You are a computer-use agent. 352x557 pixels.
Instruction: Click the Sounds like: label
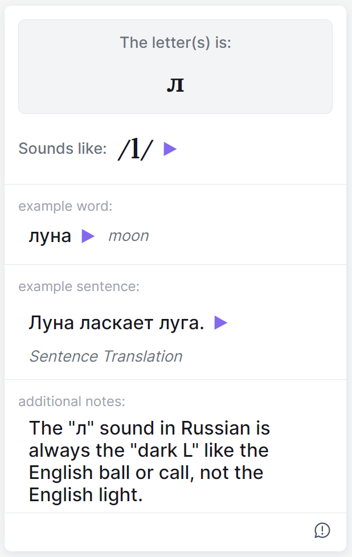point(63,149)
